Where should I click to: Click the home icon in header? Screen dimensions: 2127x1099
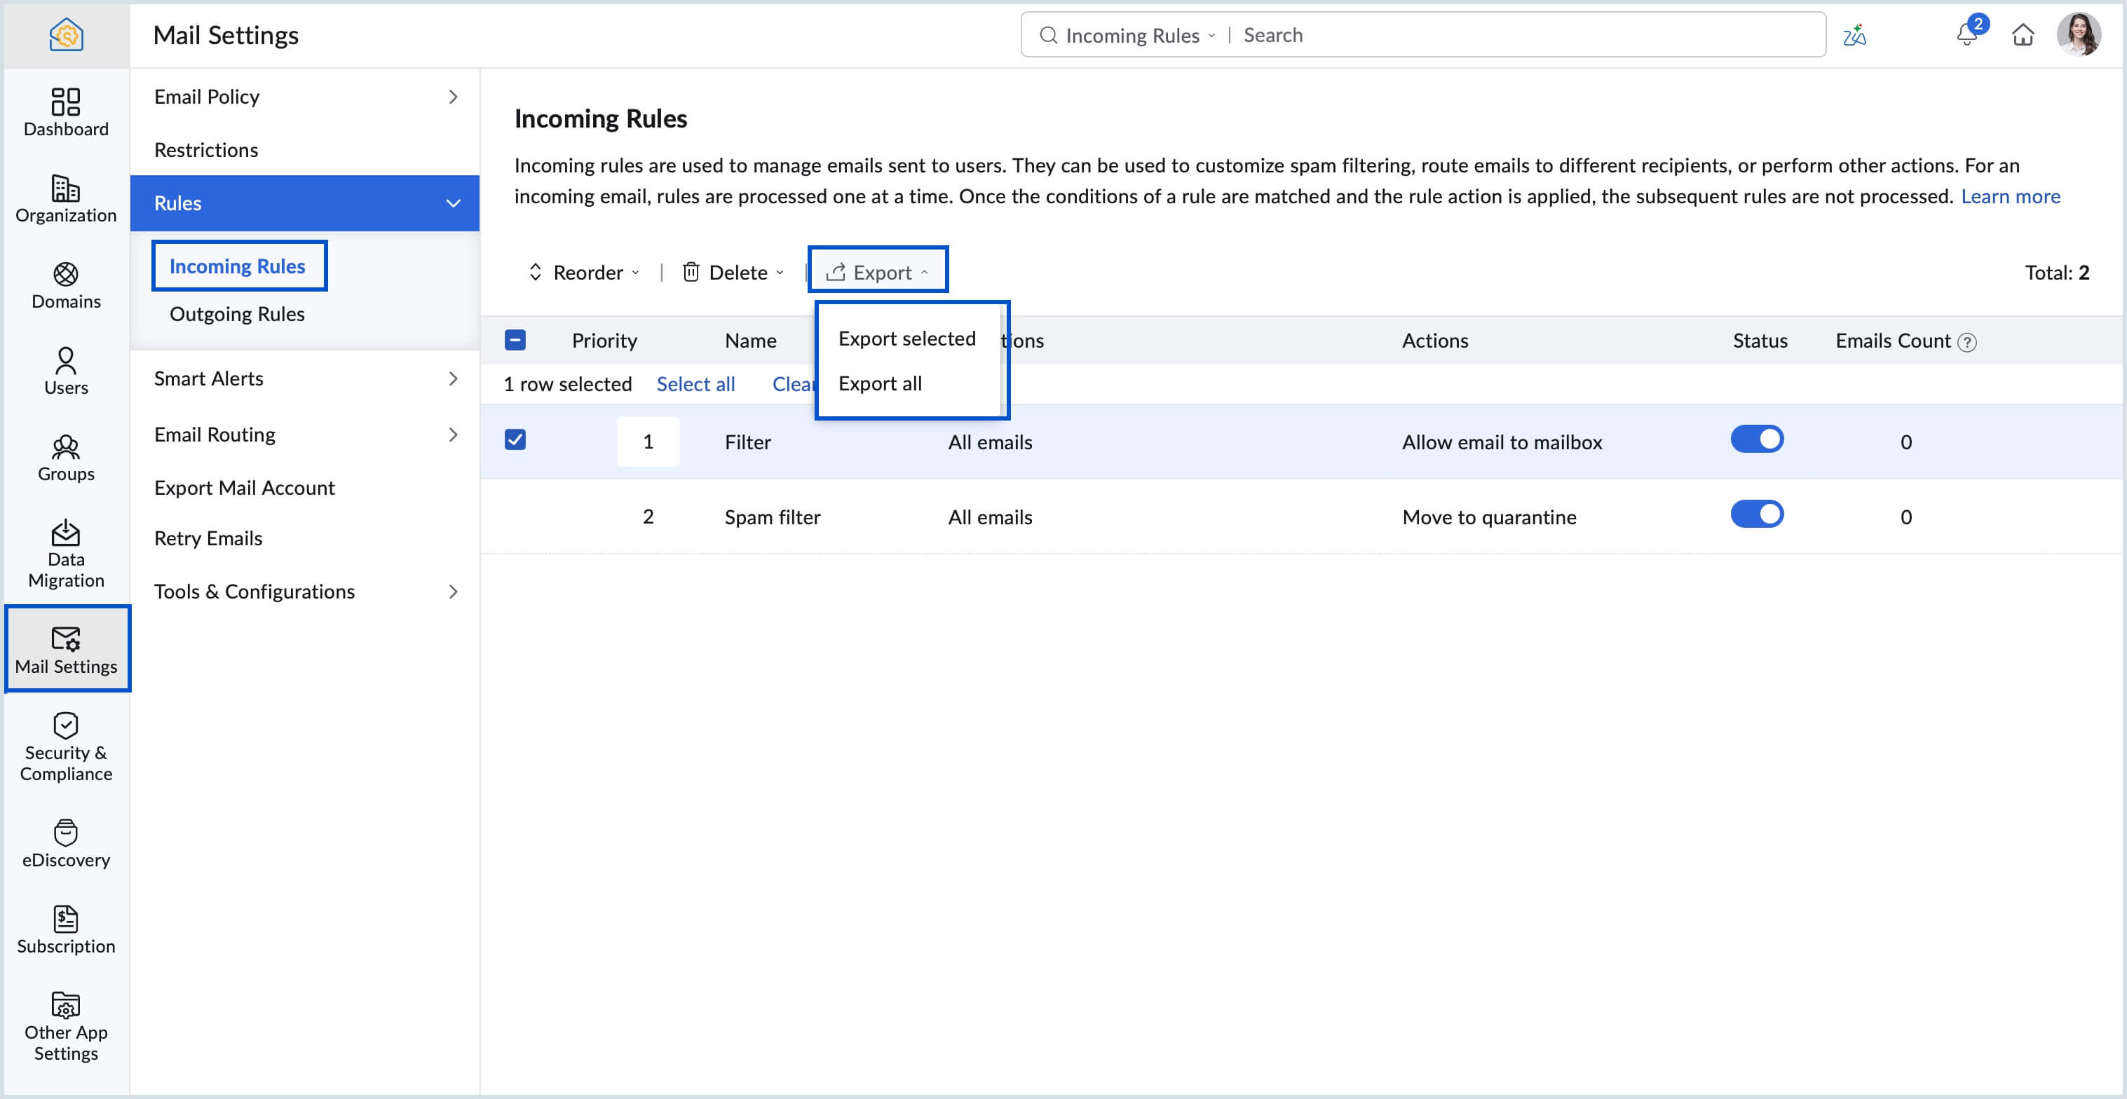(x=2023, y=34)
